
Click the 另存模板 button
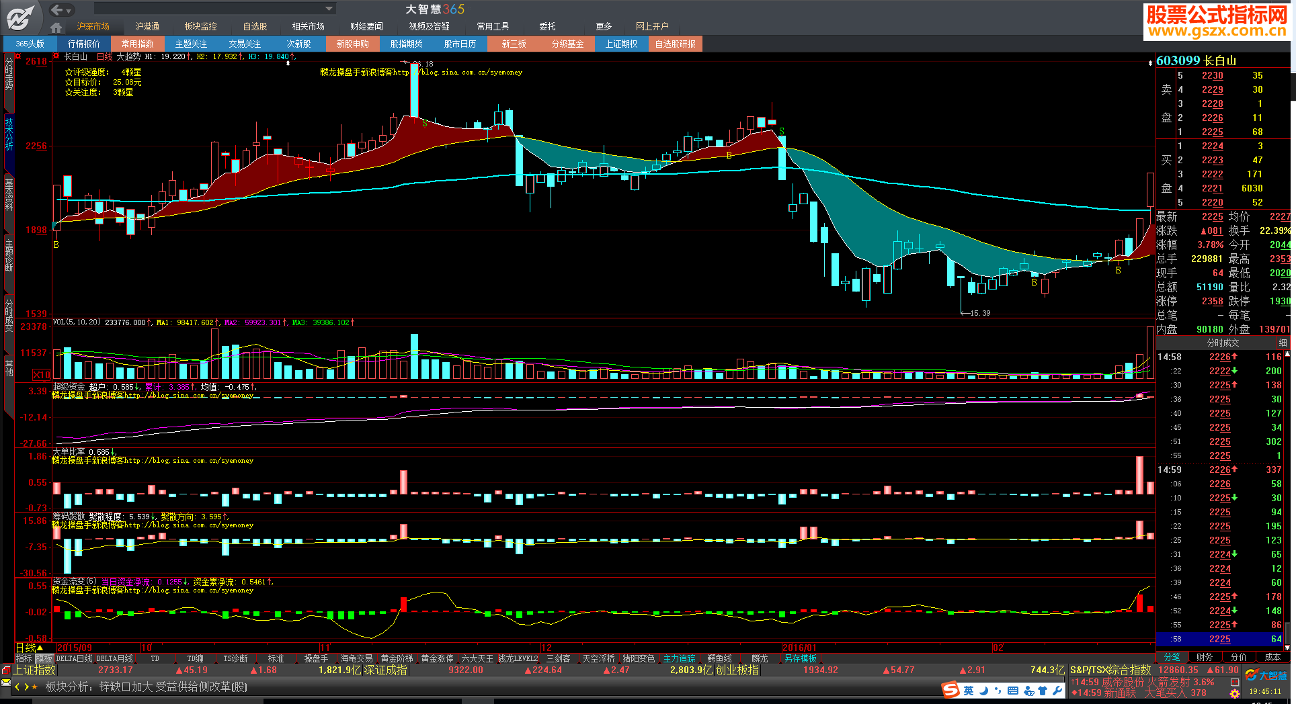800,658
